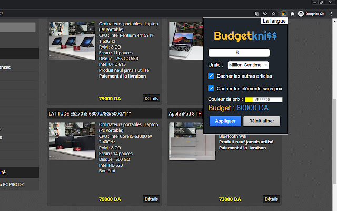Open the Extensions puzzle icon

292,14
